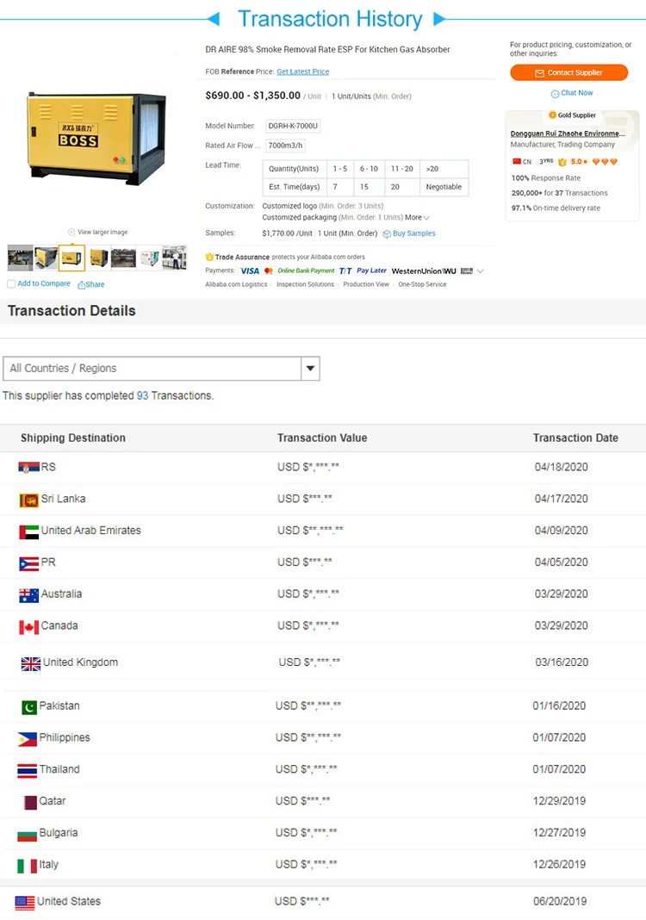Click the 06/20/2019 date cell
Viewport: 646px width, 920px height.
point(560,901)
